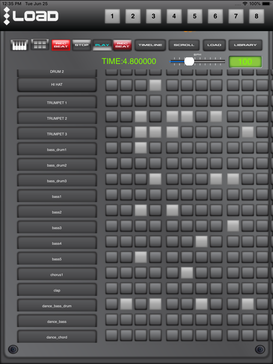
Task: Select pattern slot 3
Action: pyautogui.click(x=153, y=16)
